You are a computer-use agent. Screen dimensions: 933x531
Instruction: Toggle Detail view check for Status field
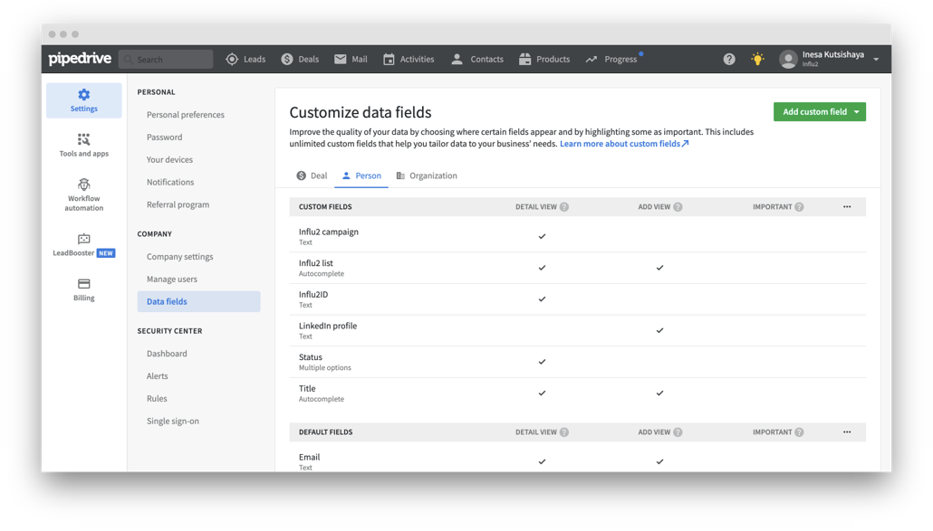[x=542, y=362]
